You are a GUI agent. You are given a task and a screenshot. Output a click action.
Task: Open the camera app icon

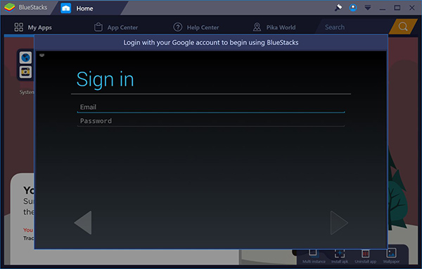[x=25, y=72]
